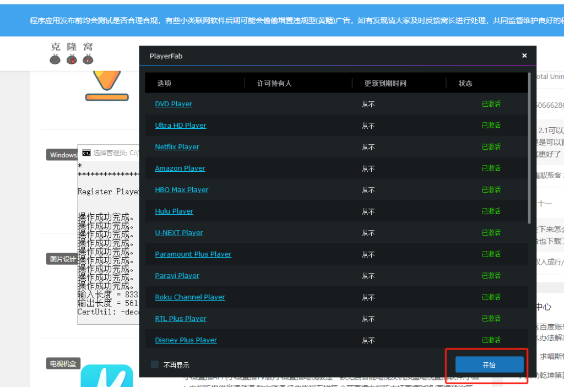The image size is (564, 387).
Task: Click the Netflix Player link
Action: (177, 147)
